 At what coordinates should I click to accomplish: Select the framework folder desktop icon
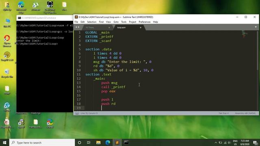click(x=36, y=123)
